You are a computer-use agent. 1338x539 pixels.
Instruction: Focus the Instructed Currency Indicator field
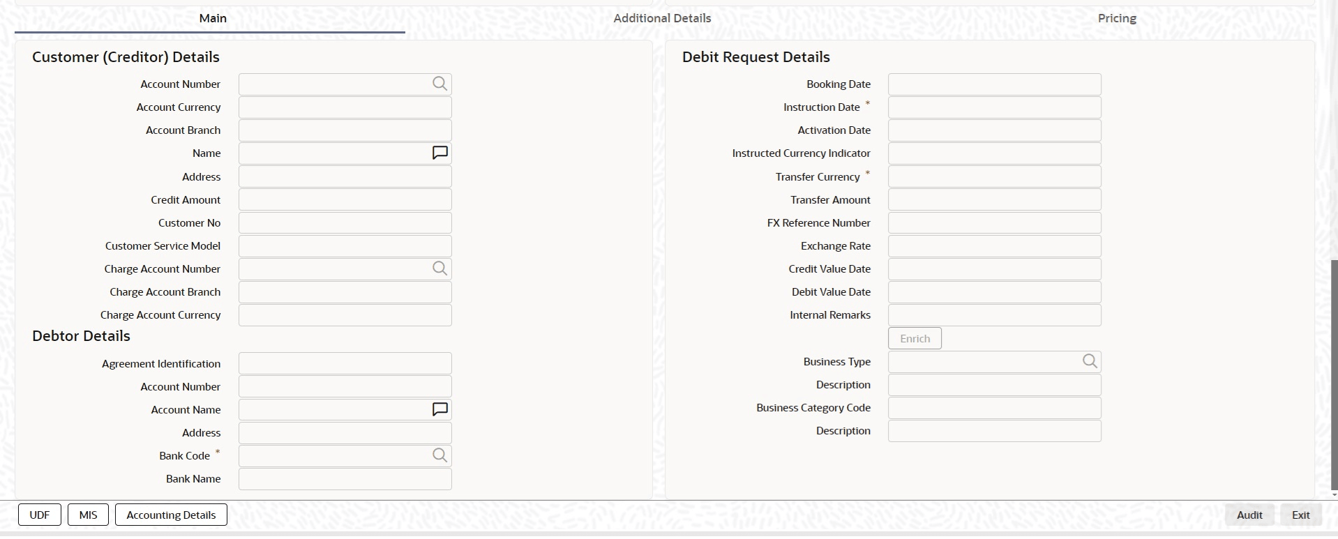pos(995,153)
